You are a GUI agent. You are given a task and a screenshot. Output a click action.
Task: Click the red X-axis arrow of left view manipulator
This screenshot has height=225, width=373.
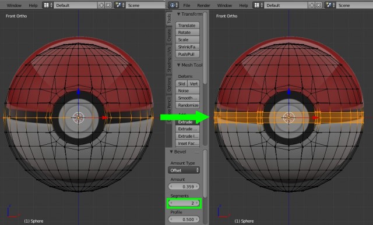point(104,117)
